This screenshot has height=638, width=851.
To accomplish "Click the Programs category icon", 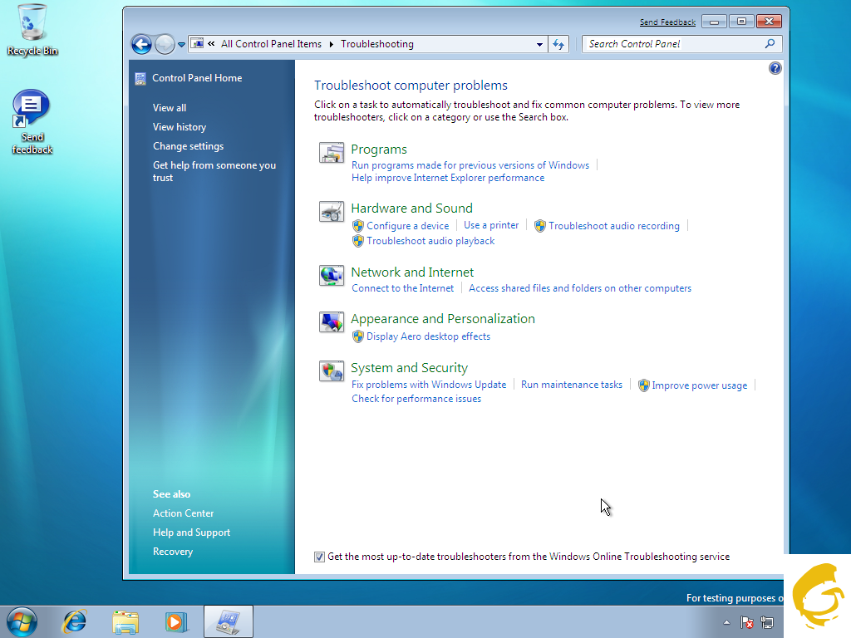I will (332, 153).
